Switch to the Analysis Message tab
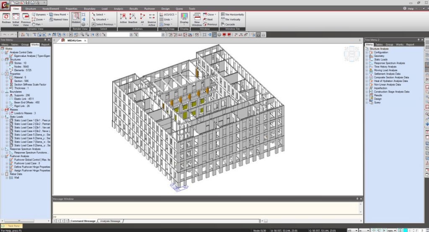This screenshot has height=232, width=429. [x=110, y=221]
